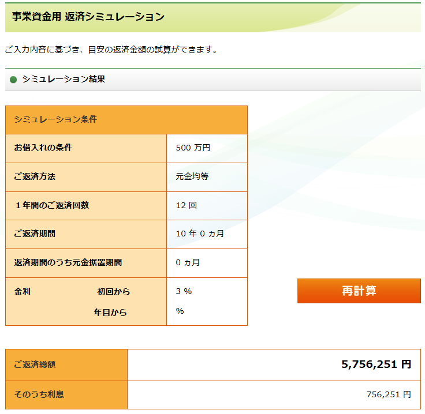Click the 12 回 repayment count value
Image resolution: width=425 pixels, height=414 pixels.
point(186,205)
